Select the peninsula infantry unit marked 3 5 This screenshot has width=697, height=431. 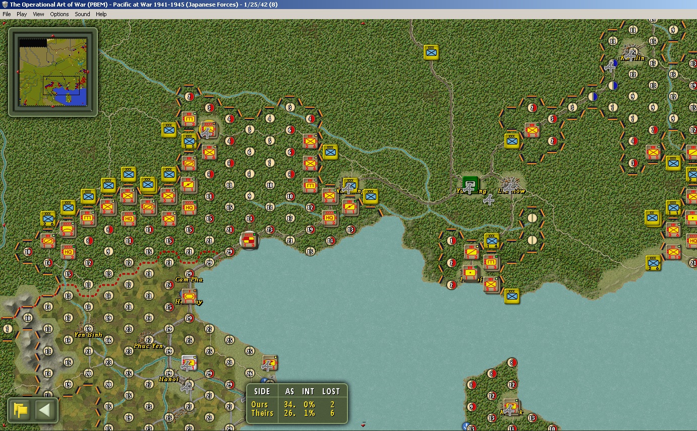click(491, 284)
